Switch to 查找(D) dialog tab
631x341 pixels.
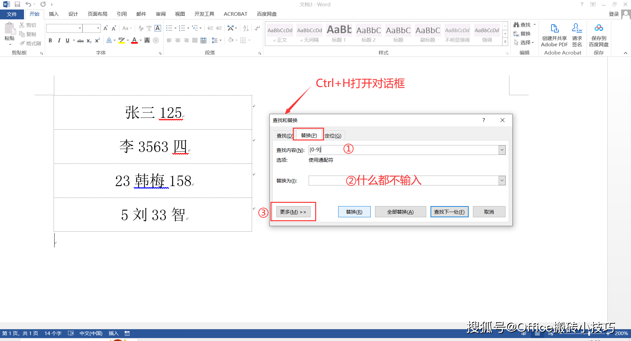(x=284, y=136)
